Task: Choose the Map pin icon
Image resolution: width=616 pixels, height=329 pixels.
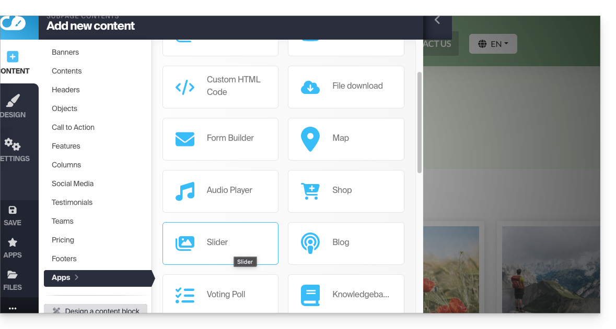Action: coord(310,139)
